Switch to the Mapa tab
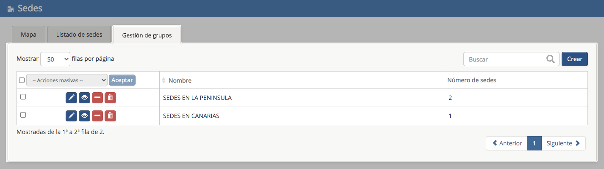Viewport: 604px width, 169px height. [28, 35]
